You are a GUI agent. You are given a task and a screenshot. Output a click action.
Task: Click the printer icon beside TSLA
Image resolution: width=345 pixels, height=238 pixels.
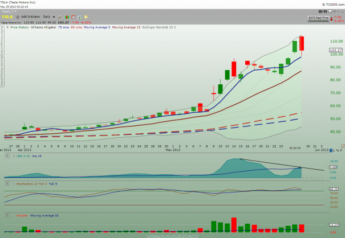pyautogui.click(x=17, y=17)
